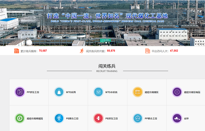
Task: Click the orange building icon for 平台访问人次
Action: click(x=148, y=51)
